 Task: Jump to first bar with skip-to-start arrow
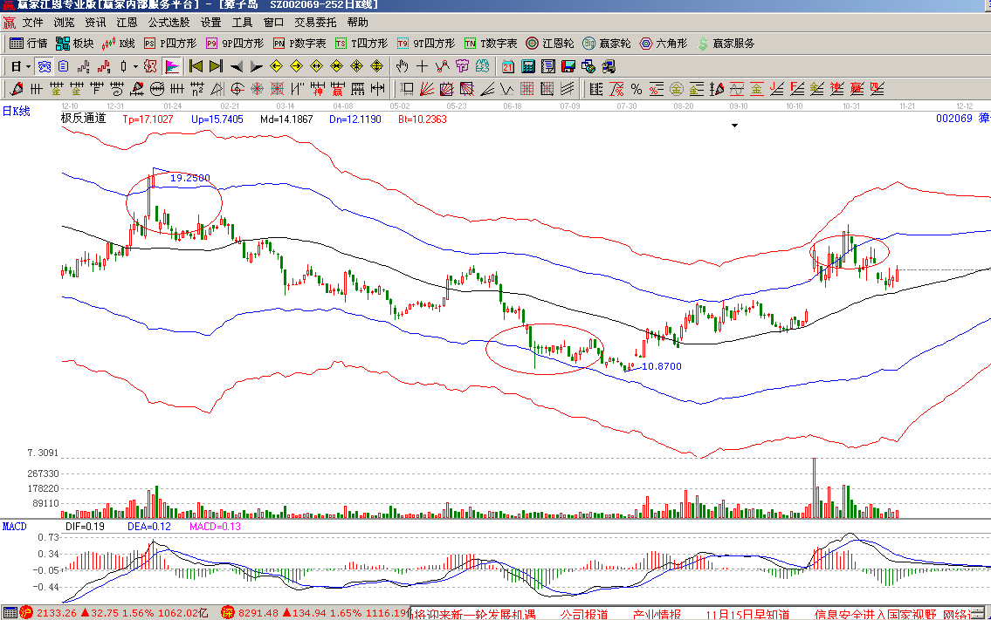(196, 65)
